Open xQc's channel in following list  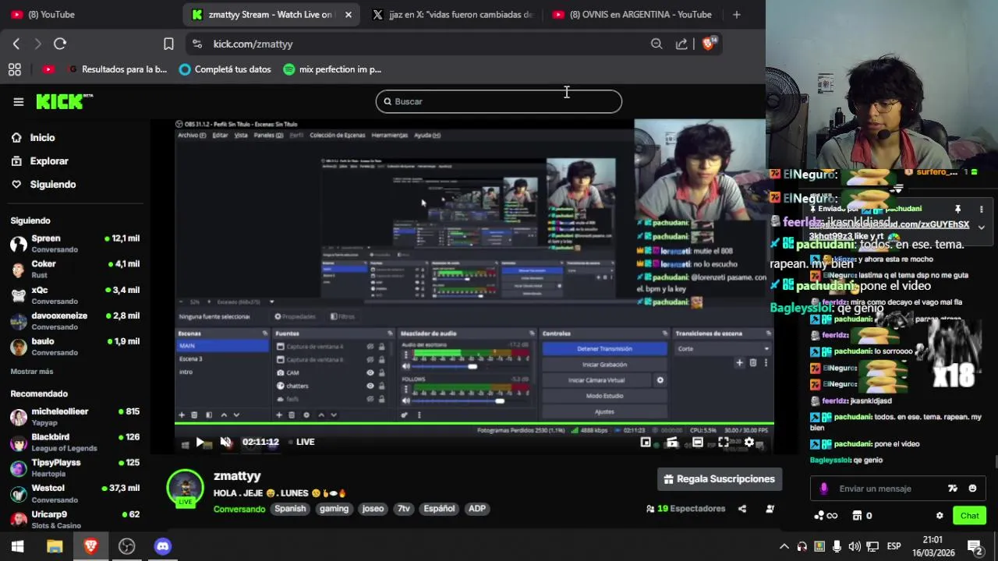tap(75, 295)
